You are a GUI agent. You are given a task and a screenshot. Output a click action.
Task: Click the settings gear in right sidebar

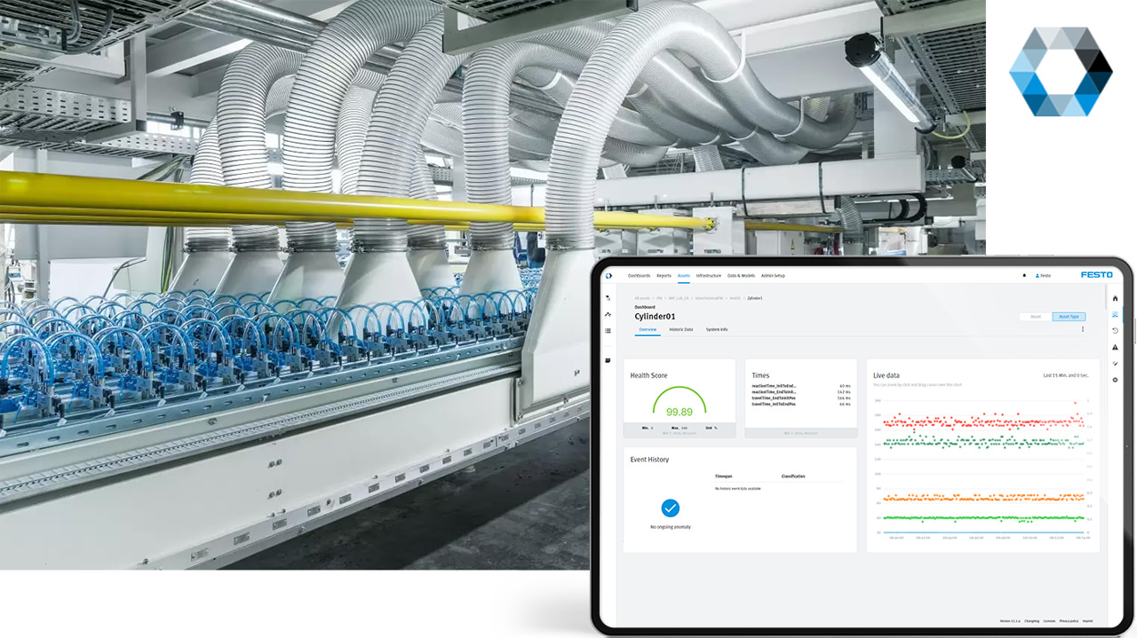click(x=1115, y=380)
